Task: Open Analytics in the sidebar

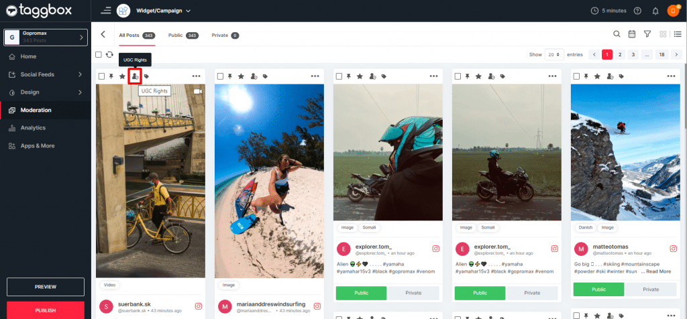Action: point(33,127)
